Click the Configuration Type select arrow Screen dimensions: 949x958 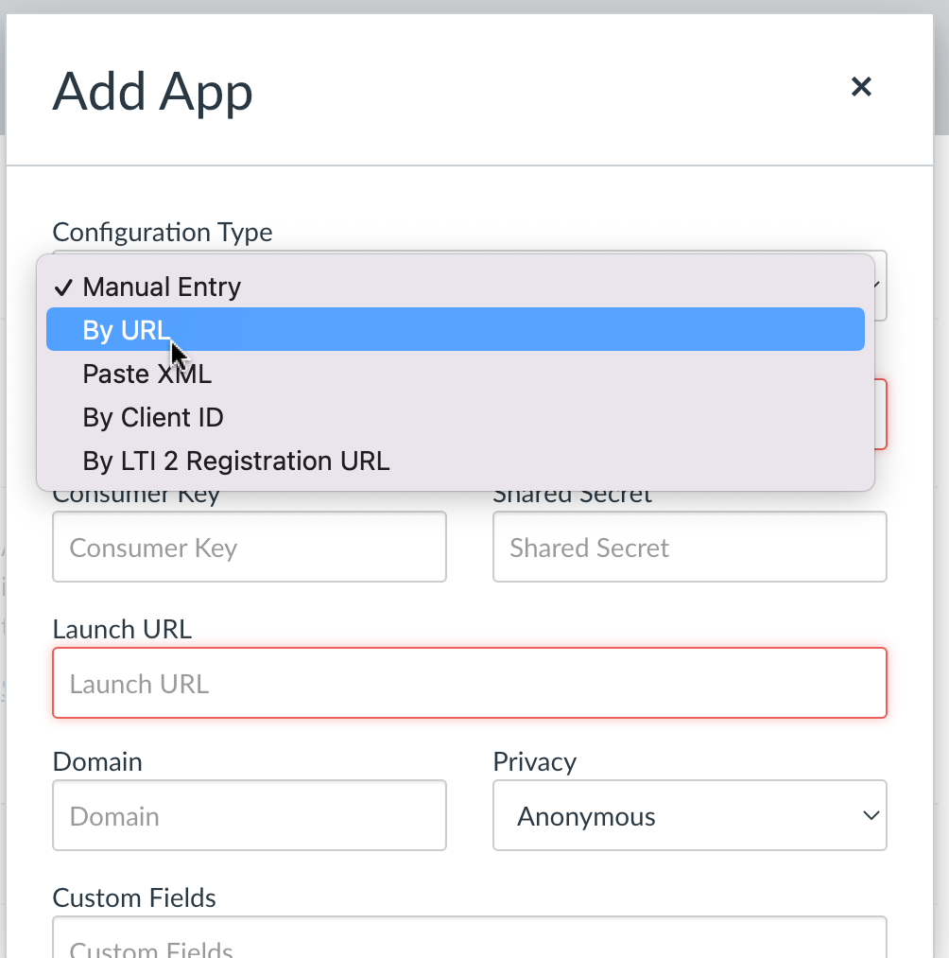pyautogui.click(x=878, y=285)
